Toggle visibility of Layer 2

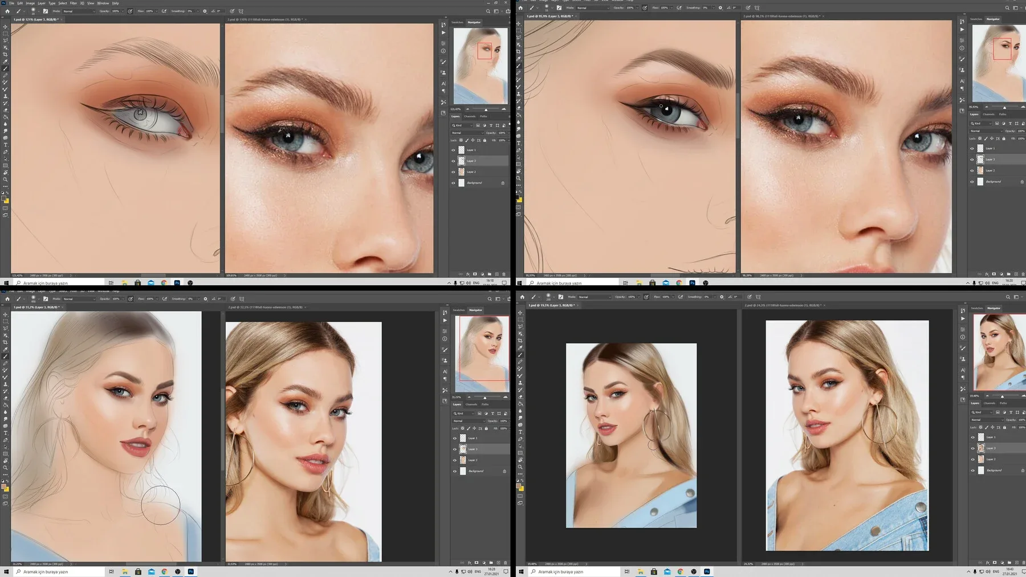pyautogui.click(x=453, y=171)
